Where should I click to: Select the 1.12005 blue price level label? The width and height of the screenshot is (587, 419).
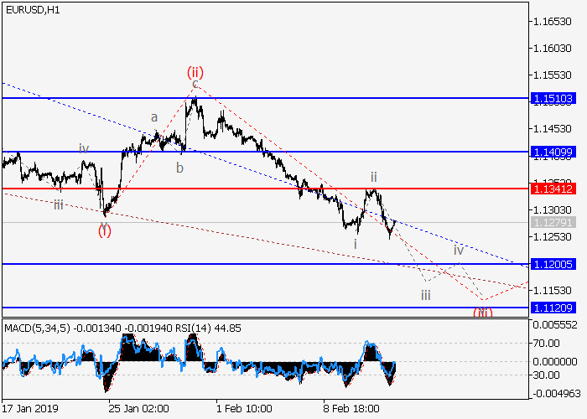553,264
